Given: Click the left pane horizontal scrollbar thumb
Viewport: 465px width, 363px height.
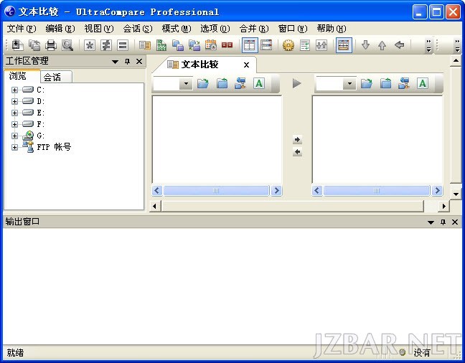Looking at the screenshot, I should coord(216,190).
